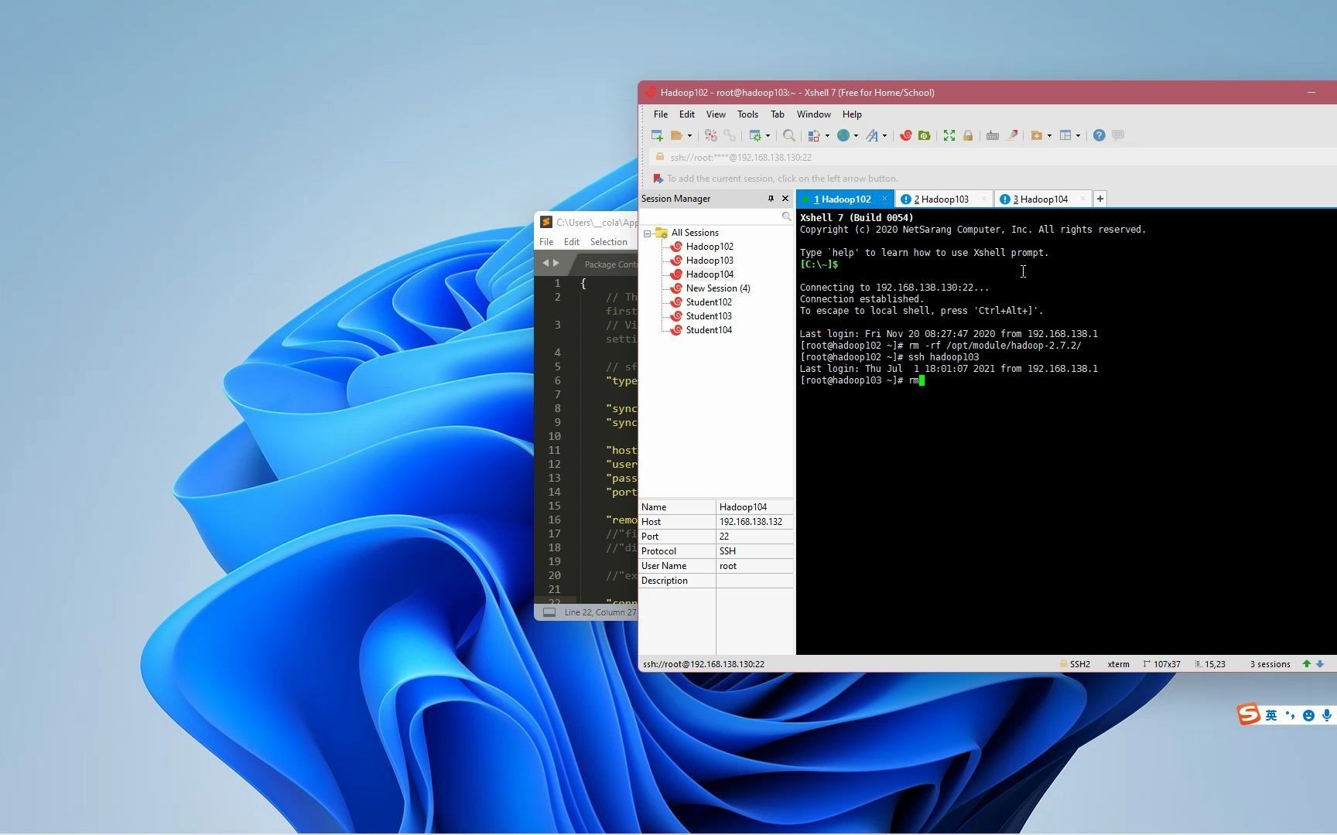Screen dimensions: 1337x835
Task: Expand the color scheme dropdown arrow
Action: point(827,136)
